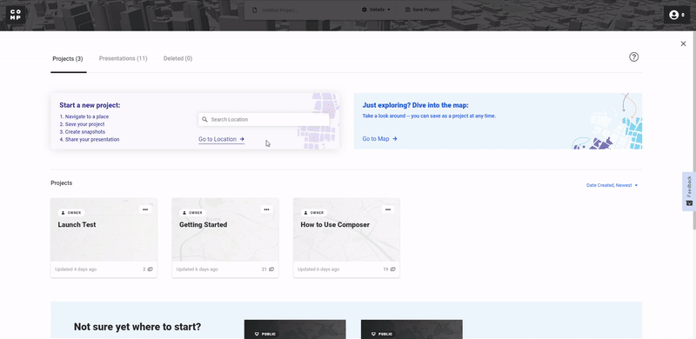The width and height of the screenshot is (696, 339).
Task: Open Launch Test card three-dot menu
Action: click(145, 209)
